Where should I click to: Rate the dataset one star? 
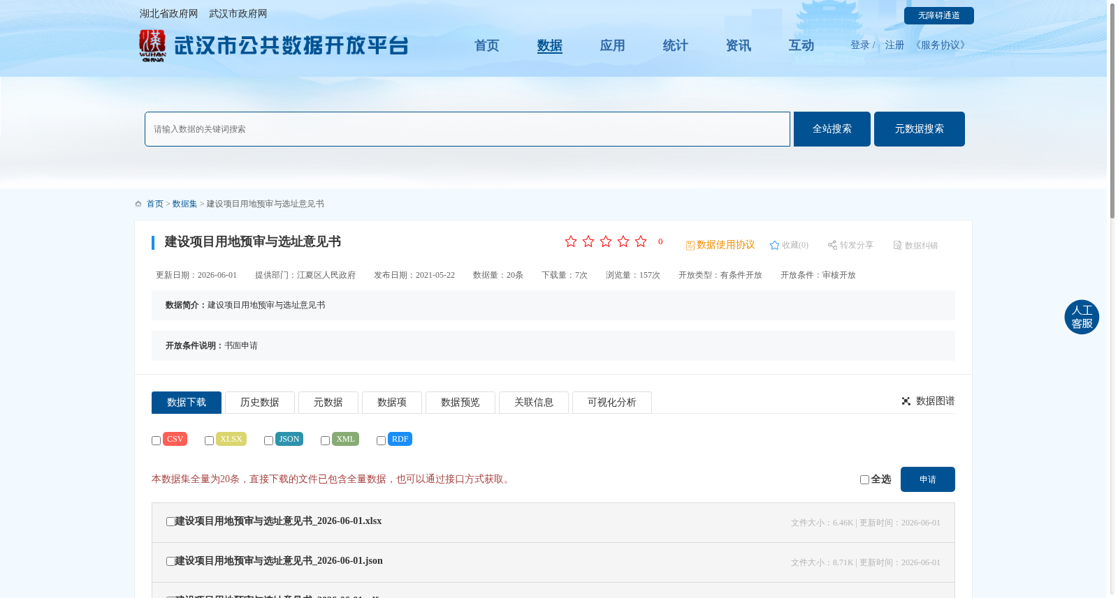571,241
